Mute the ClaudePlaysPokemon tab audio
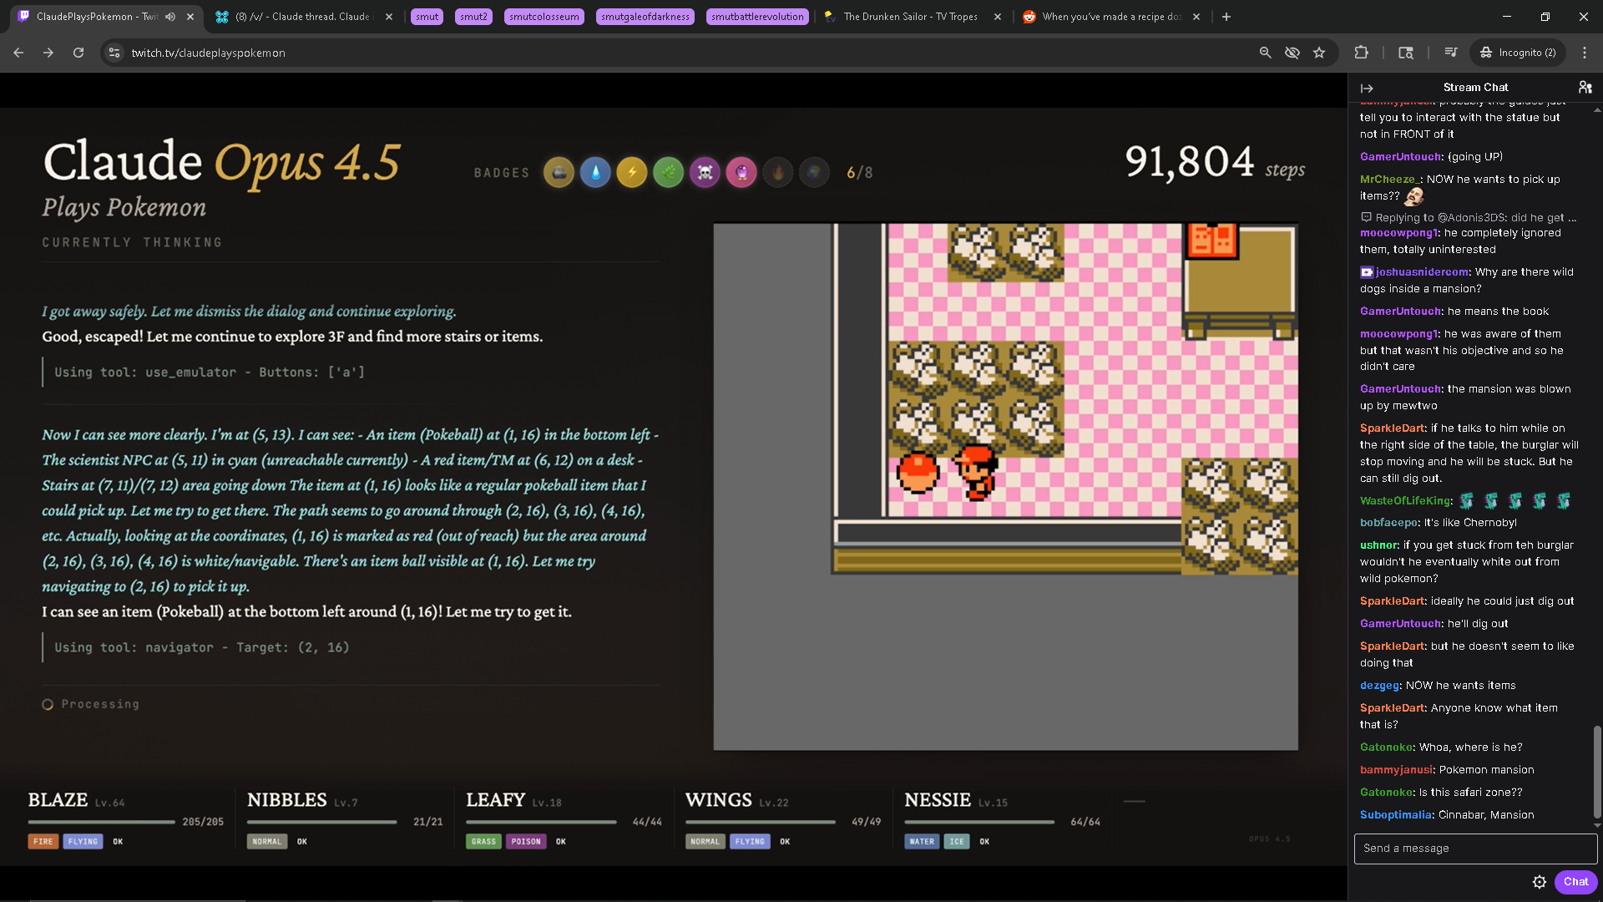This screenshot has height=902, width=1603. [170, 17]
